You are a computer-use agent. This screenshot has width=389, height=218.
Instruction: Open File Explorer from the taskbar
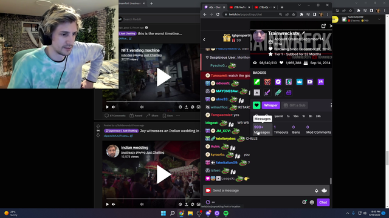190,213
